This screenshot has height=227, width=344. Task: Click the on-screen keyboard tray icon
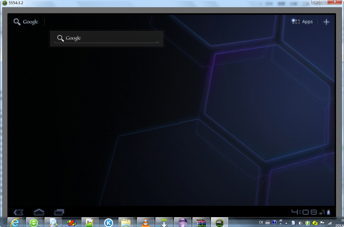pyautogui.click(x=267, y=223)
